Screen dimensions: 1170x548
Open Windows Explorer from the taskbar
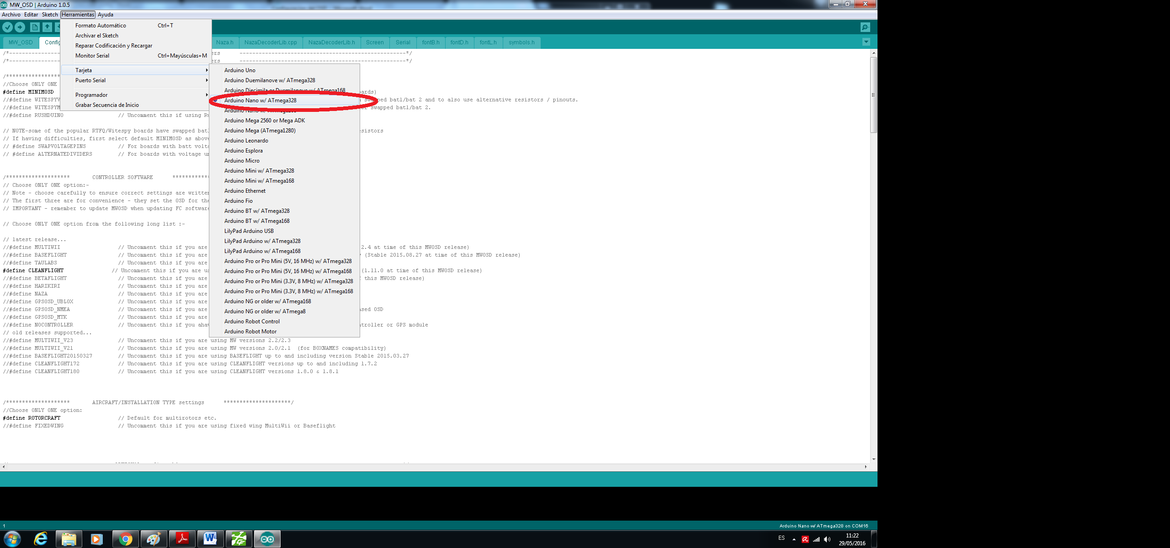point(69,539)
